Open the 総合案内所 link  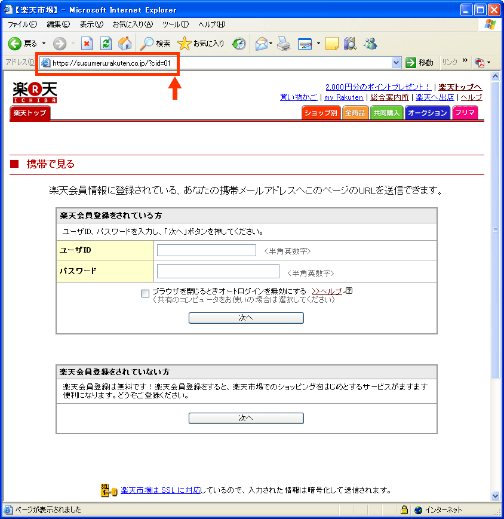pos(389,97)
